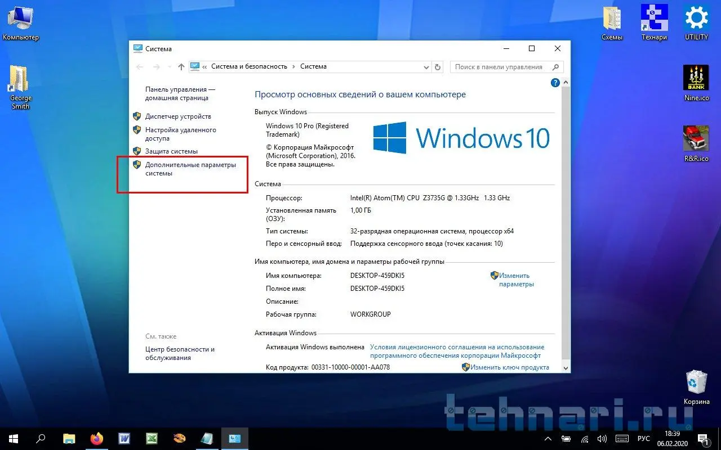Select the WORKGROUP value

[370, 314]
